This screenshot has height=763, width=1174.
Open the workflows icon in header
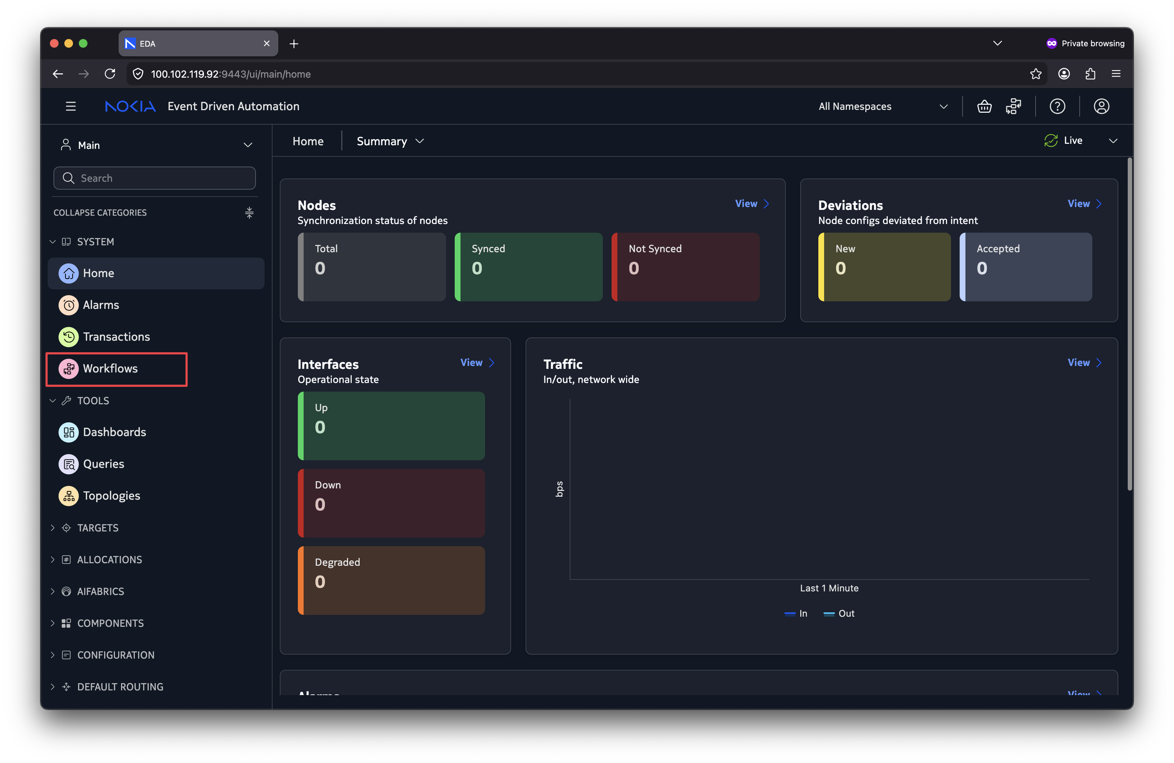[1013, 106]
